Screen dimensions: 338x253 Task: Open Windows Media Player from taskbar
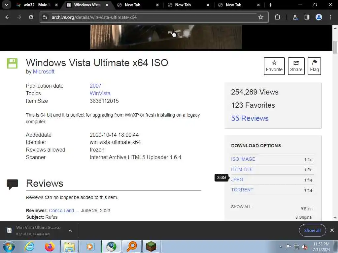coord(90,246)
